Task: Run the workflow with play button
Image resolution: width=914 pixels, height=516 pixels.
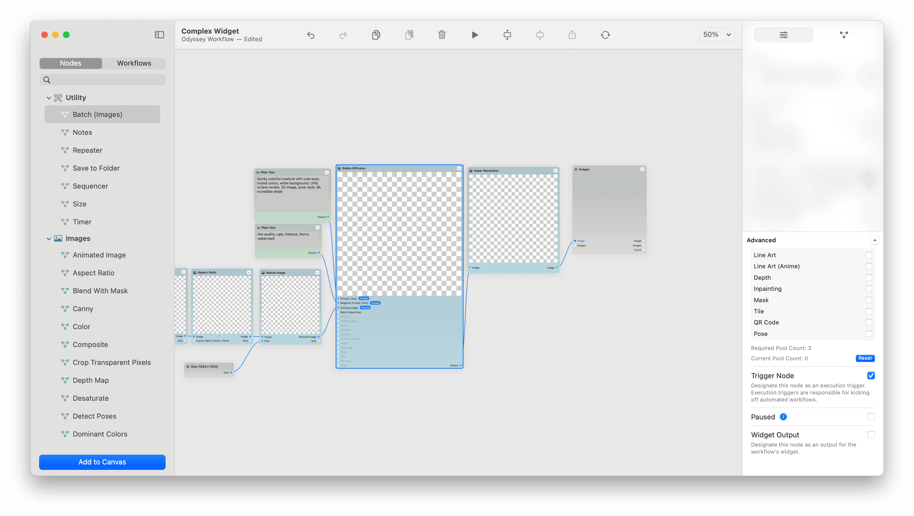Action: 475,35
